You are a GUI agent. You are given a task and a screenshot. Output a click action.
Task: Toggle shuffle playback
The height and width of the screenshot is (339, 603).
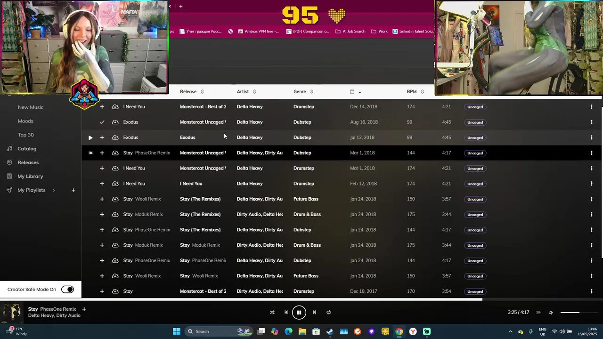272,312
